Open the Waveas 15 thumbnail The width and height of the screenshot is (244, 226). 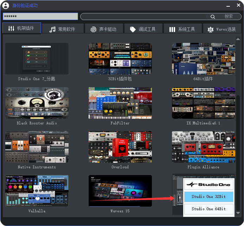pyautogui.click(x=120, y=191)
